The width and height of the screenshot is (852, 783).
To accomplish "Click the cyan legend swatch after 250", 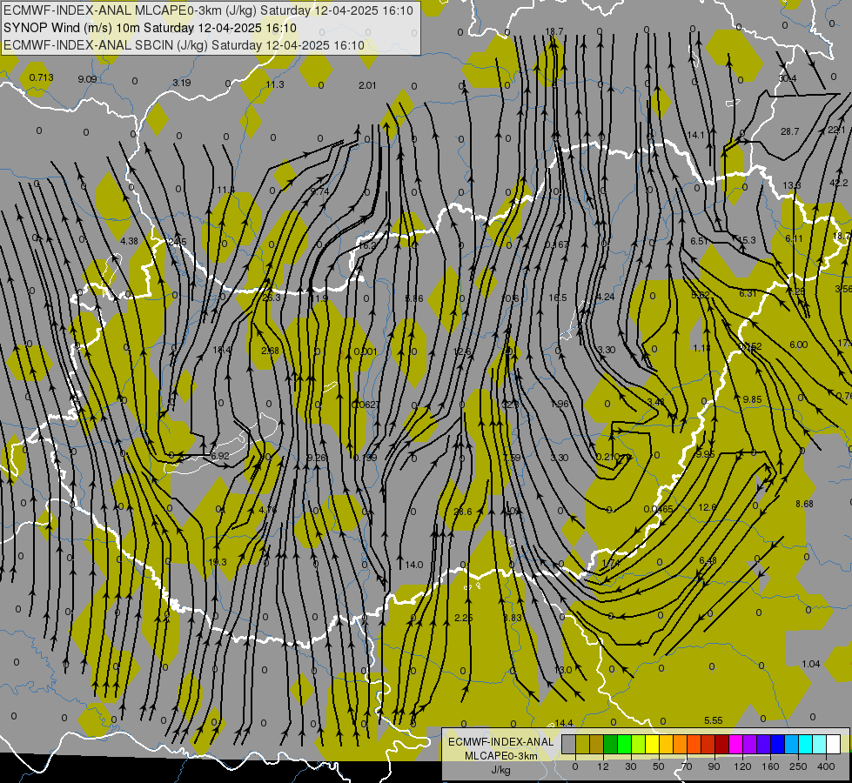I will 806,745.
